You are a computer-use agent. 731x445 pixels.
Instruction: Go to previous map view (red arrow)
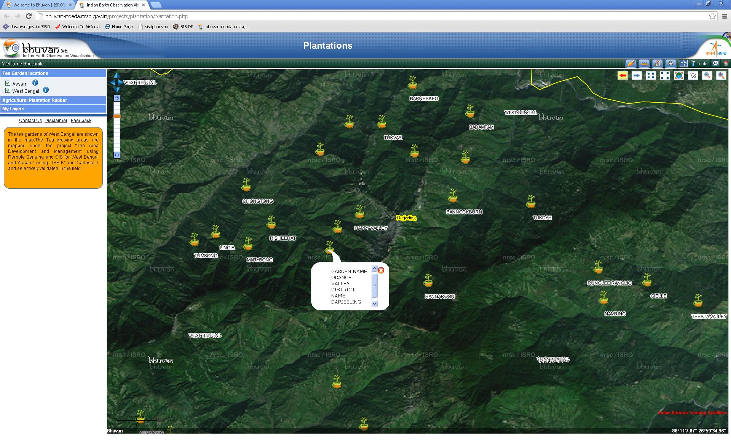click(x=622, y=76)
